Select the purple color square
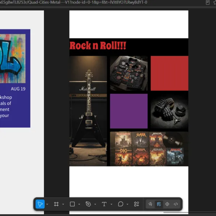 point(129,111)
